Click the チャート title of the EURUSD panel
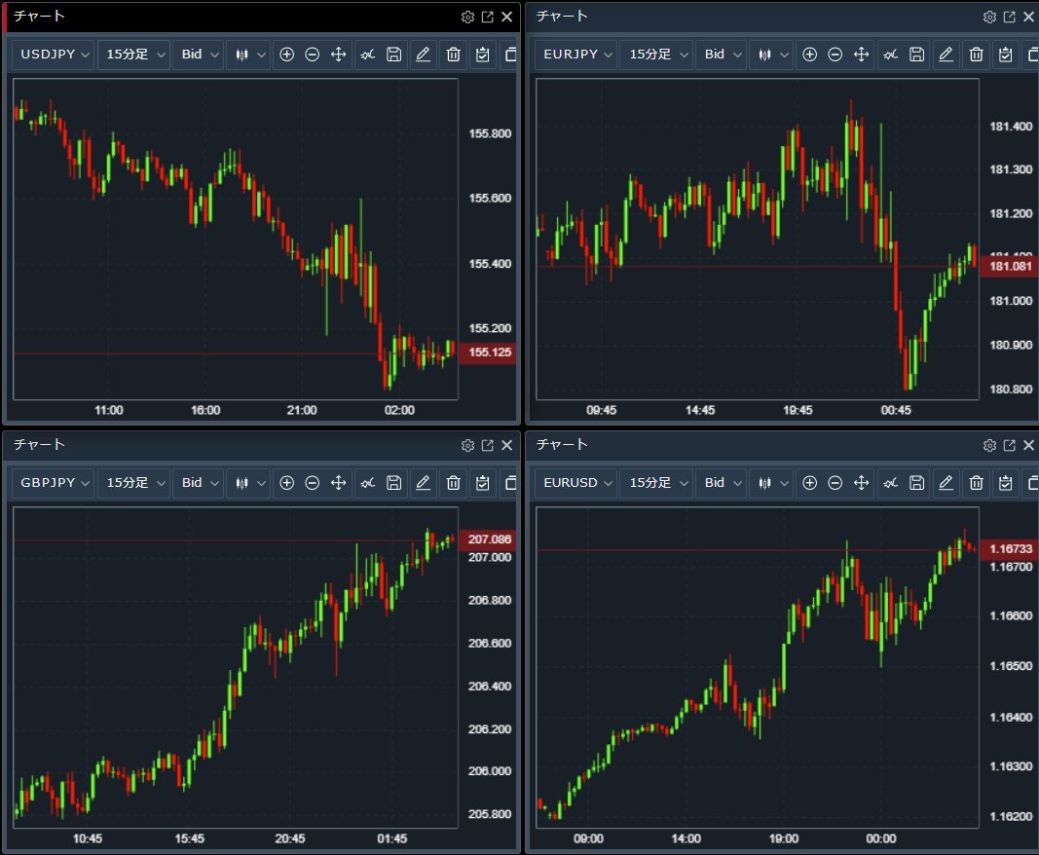The height and width of the screenshot is (855, 1039). (x=562, y=444)
